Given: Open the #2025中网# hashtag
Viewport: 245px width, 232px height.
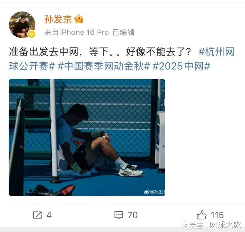Looking at the screenshot, I should (182, 66).
